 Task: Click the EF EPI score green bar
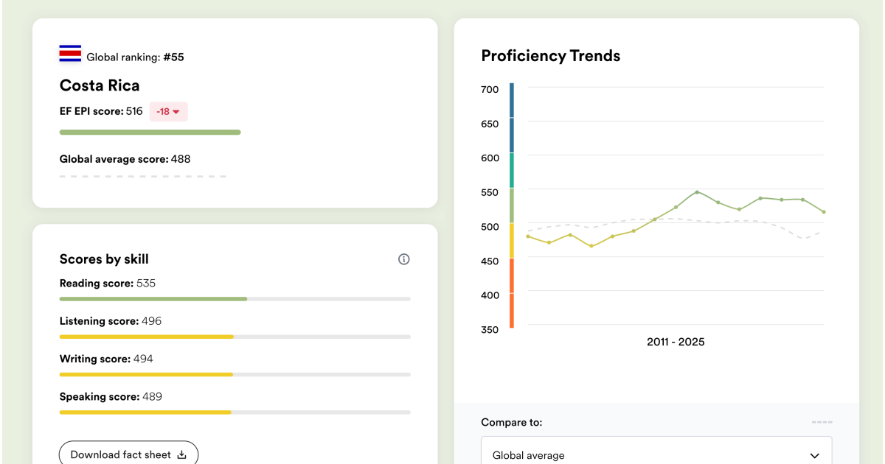(x=150, y=133)
